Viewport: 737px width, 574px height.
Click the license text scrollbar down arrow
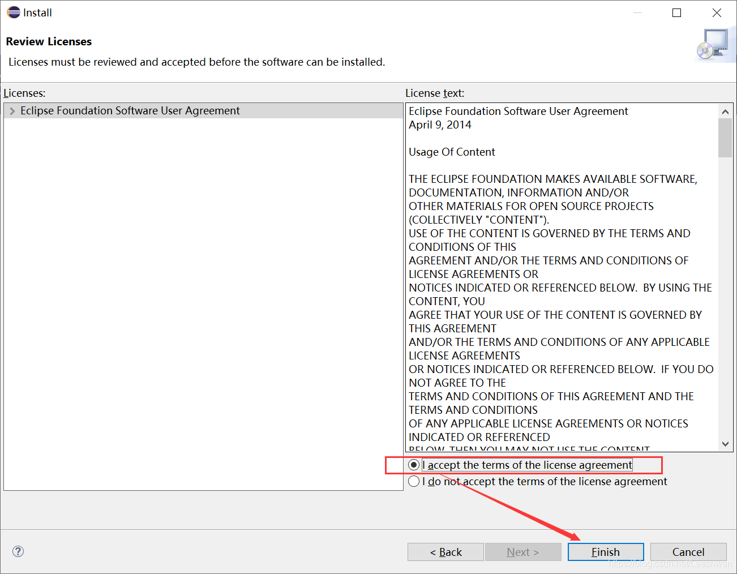pos(725,444)
